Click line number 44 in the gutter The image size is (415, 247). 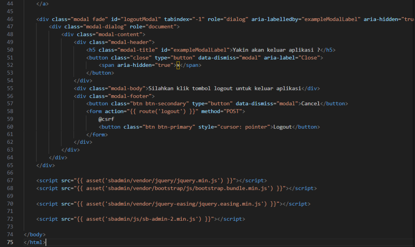(10, 4)
